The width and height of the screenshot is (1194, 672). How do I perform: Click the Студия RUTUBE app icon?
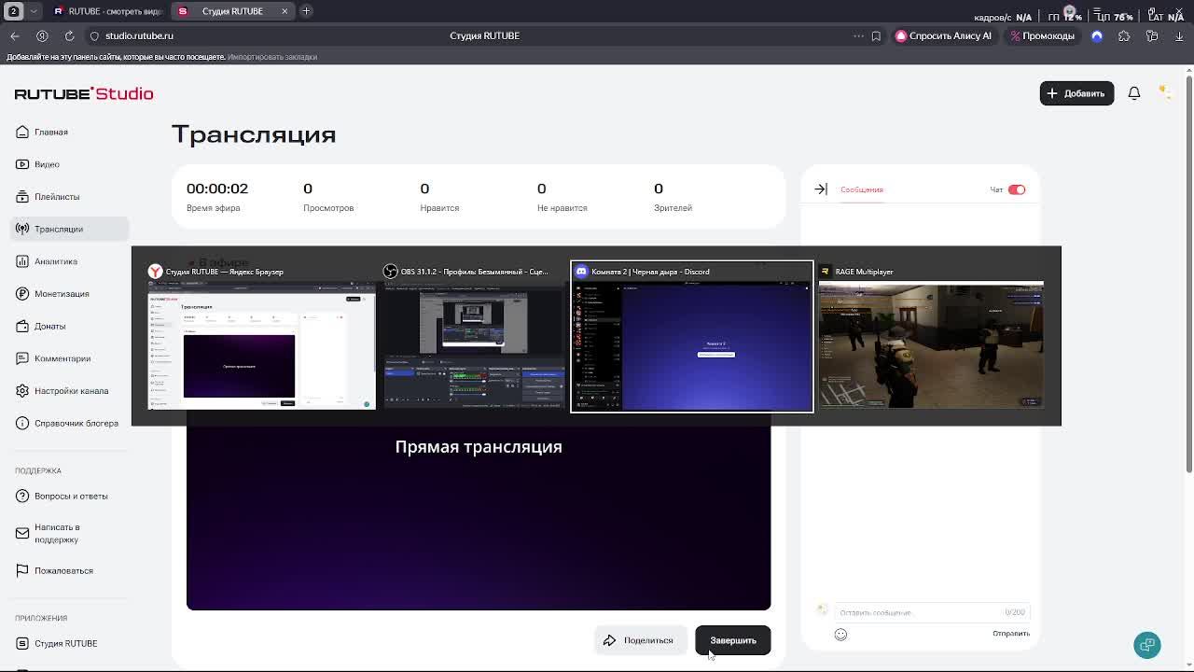pos(22,643)
